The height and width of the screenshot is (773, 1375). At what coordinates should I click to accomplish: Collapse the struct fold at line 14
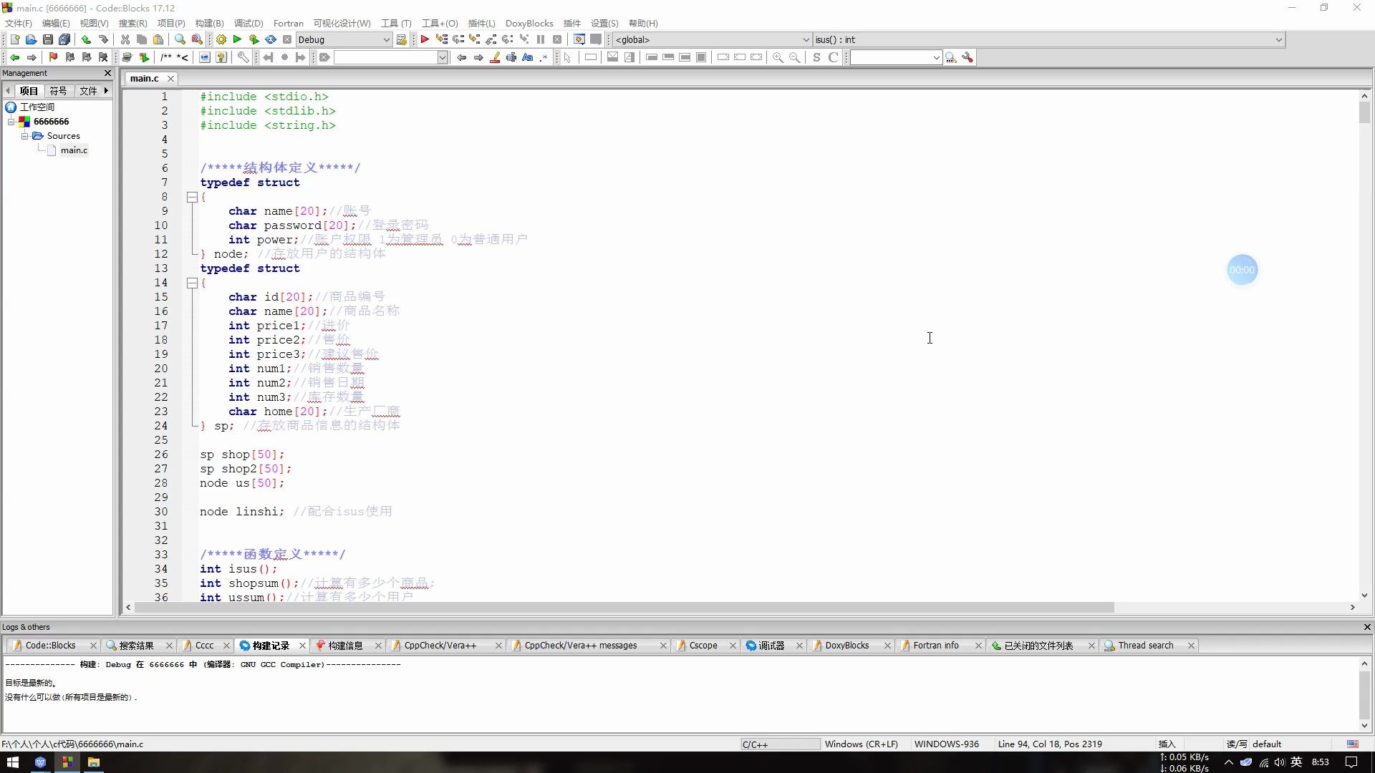pos(192,283)
